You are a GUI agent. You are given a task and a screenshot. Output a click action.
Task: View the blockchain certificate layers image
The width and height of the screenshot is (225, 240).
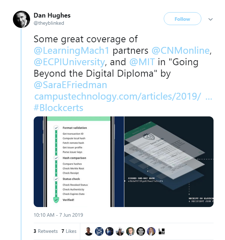[x=169, y=162]
